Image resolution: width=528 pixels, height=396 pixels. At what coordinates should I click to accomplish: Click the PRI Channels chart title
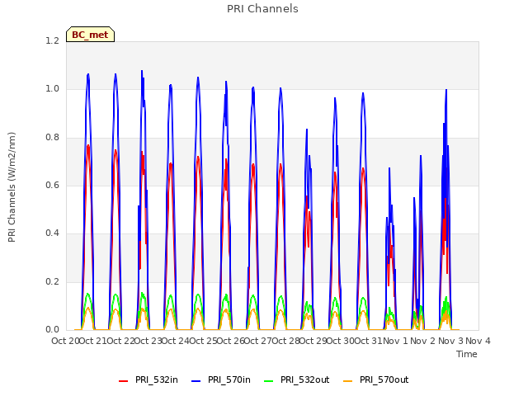(x=262, y=9)
